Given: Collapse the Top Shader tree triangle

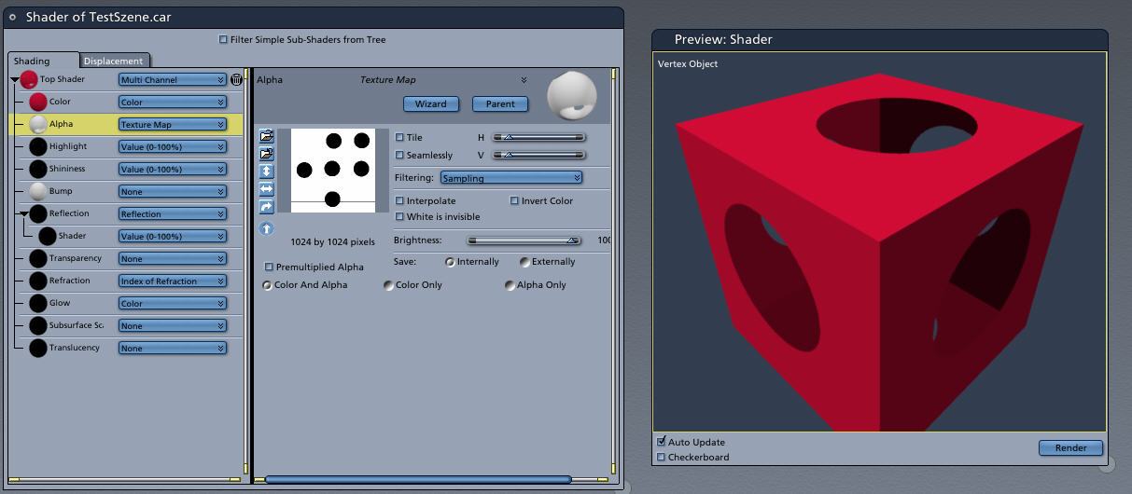Looking at the screenshot, I should pos(14,80).
